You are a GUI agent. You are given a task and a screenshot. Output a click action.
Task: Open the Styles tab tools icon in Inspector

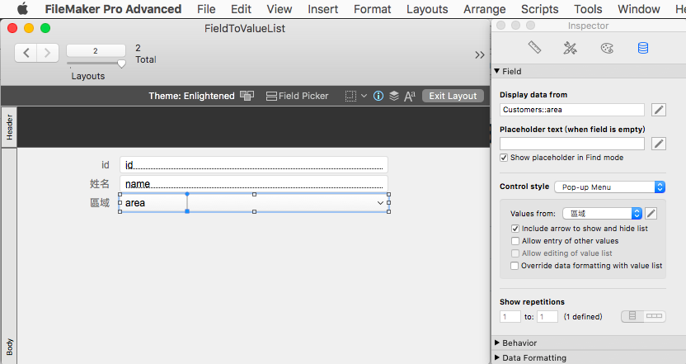(570, 48)
